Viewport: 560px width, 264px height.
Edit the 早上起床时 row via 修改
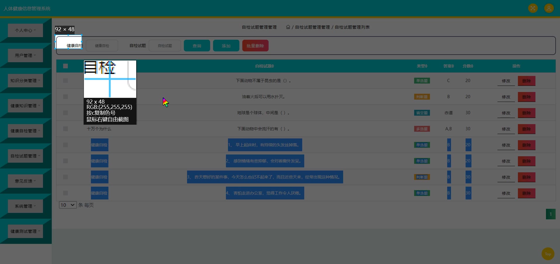[x=506, y=145]
